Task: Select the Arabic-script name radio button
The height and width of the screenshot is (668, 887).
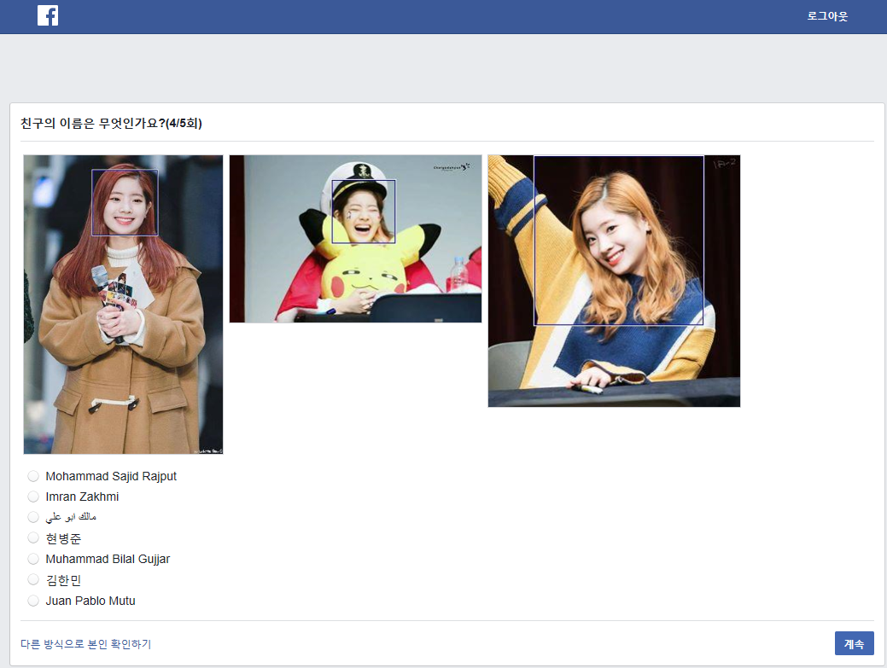Action: click(x=33, y=517)
